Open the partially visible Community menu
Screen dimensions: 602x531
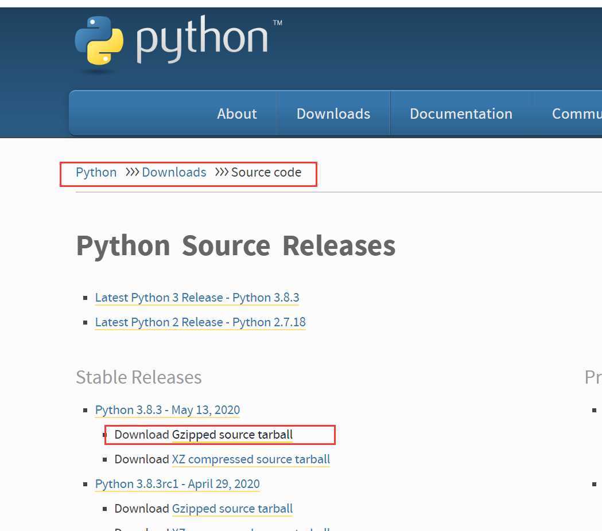tap(576, 114)
